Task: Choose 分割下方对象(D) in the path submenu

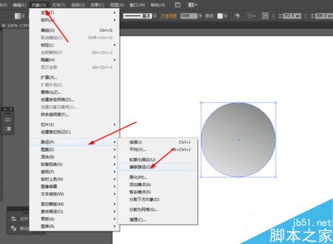Action: coord(158,199)
